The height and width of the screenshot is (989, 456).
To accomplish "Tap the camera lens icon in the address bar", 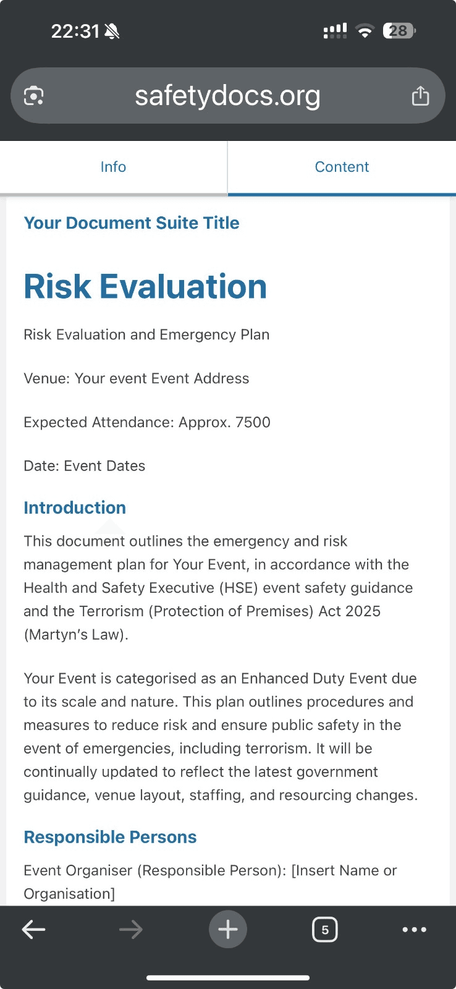I will [x=34, y=95].
